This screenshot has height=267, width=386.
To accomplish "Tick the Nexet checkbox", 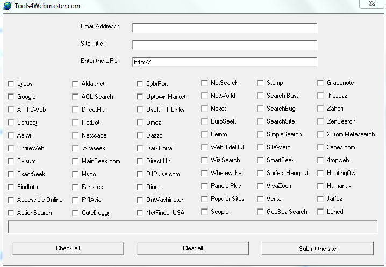I will [x=204, y=109].
